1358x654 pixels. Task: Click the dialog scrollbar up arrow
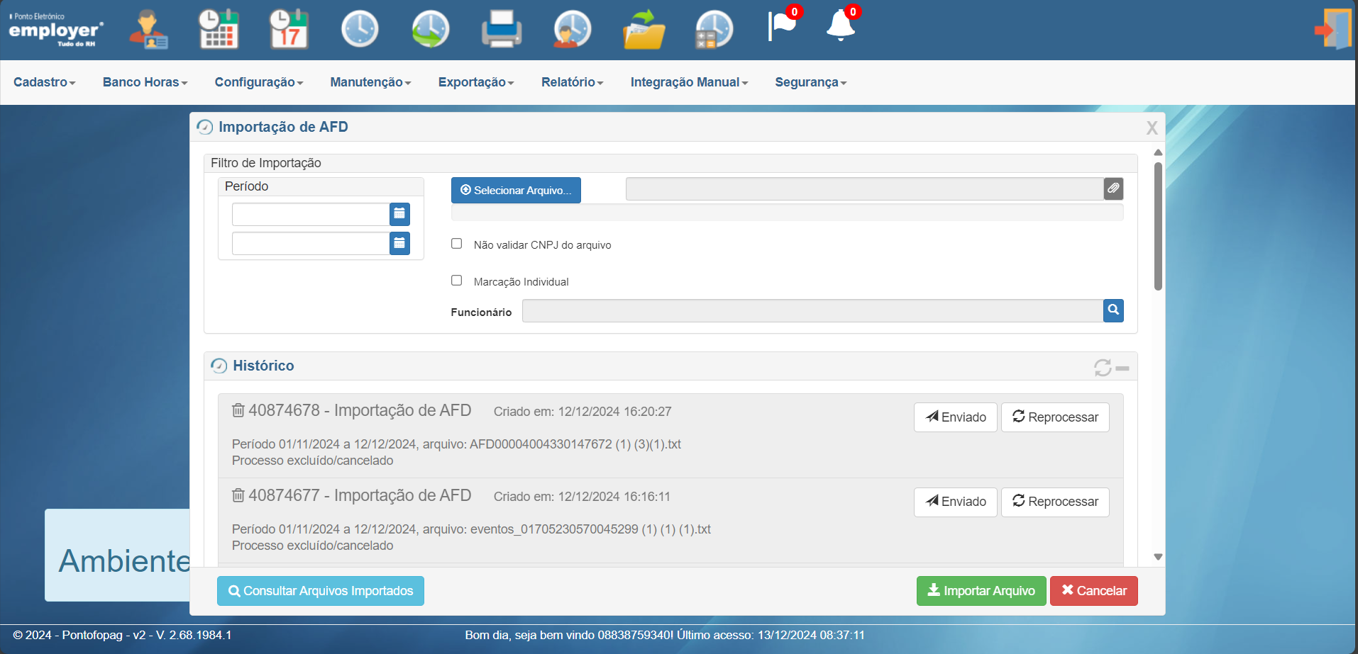[1158, 152]
